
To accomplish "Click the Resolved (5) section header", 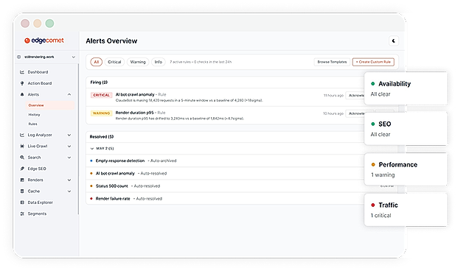I will 102,137.
